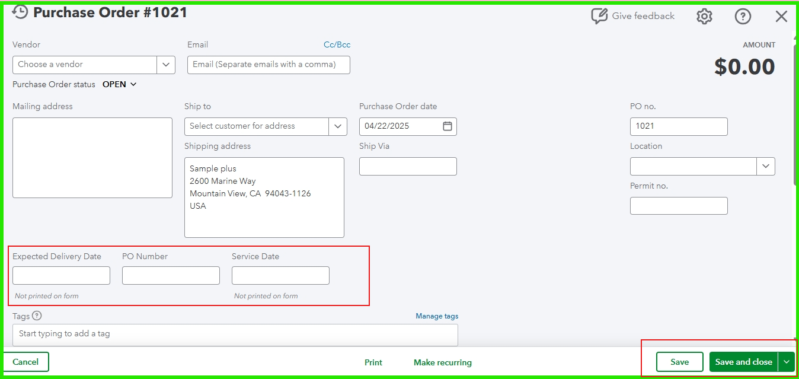Click the help question mark icon
799x379 pixels.
743,16
